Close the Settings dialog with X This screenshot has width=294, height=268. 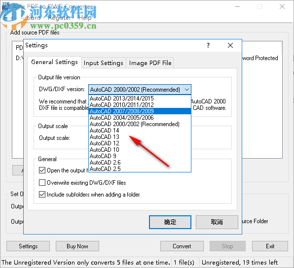click(230, 45)
